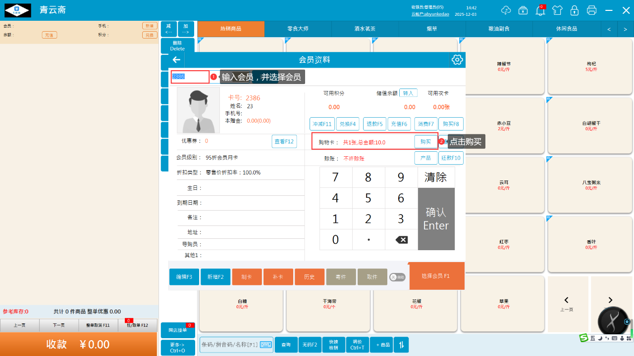Go to next product page arrow
This screenshot has width=634, height=356.
tap(610, 300)
